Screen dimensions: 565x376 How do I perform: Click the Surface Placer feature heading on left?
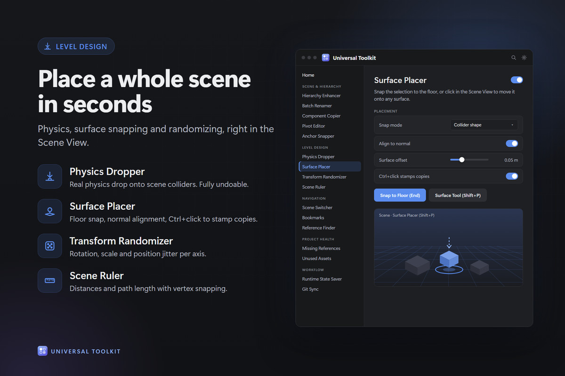tap(102, 206)
